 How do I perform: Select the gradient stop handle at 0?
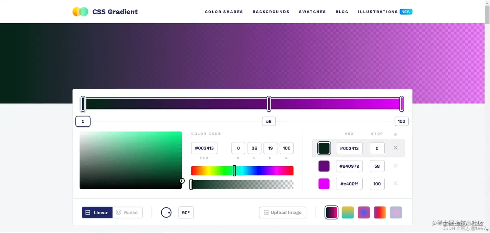click(x=83, y=104)
